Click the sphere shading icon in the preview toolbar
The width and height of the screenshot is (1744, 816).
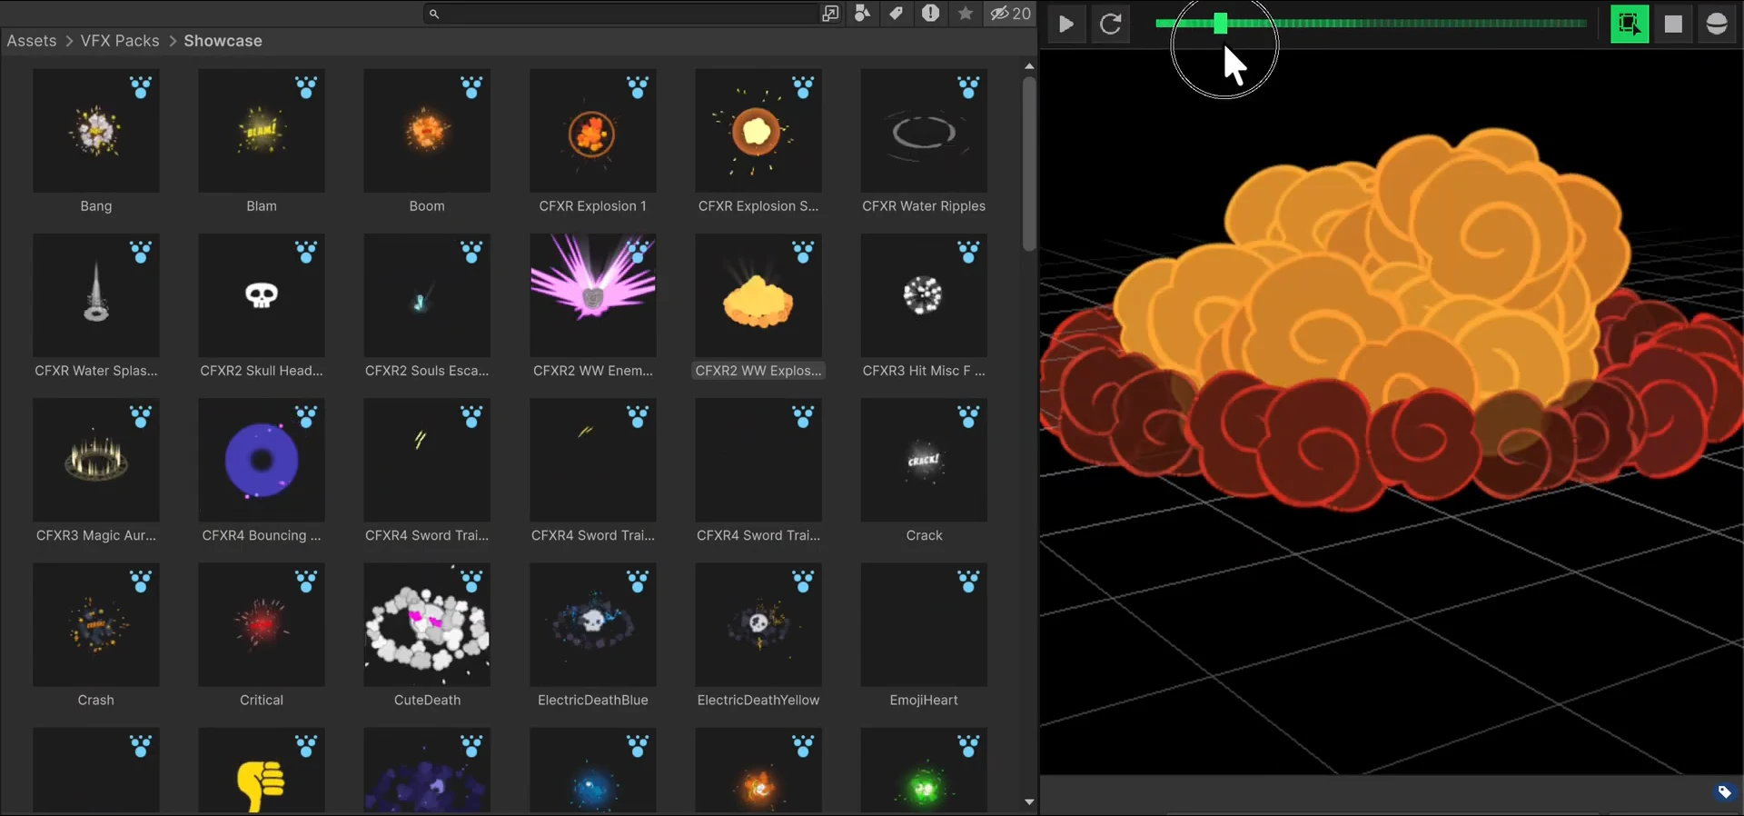tap(1716, 24)
